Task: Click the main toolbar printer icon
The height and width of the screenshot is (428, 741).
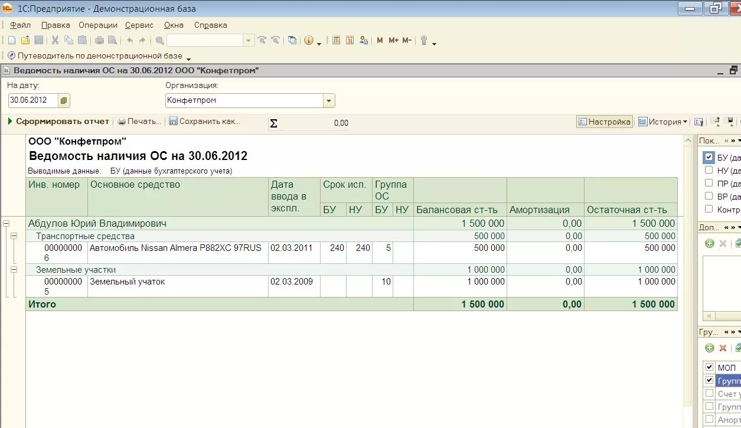Action: pyautogui.click(x=99, y=41)
